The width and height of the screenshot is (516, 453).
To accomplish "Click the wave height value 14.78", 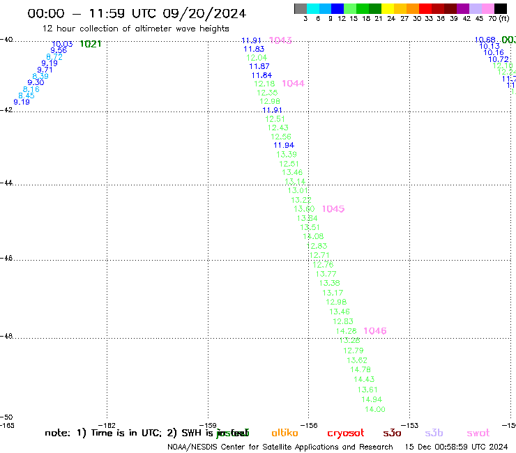I will [361, 370].
